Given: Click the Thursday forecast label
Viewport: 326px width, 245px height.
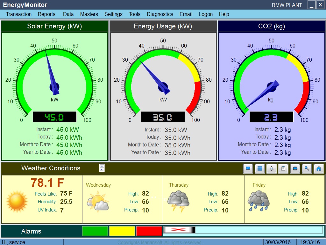Looking at the screenshot, I should (x=179, y=185).
